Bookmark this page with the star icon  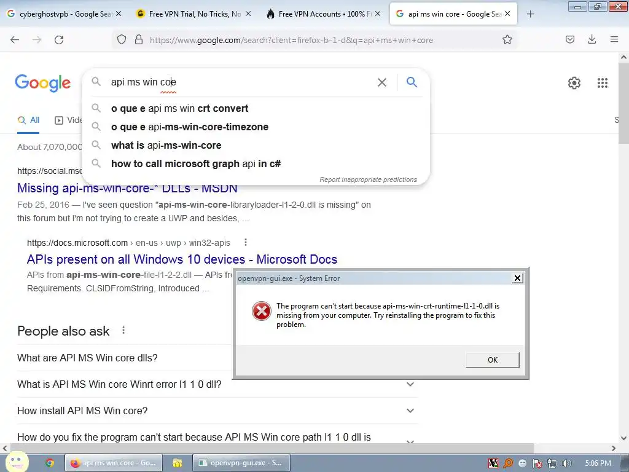tap(507, 39)
